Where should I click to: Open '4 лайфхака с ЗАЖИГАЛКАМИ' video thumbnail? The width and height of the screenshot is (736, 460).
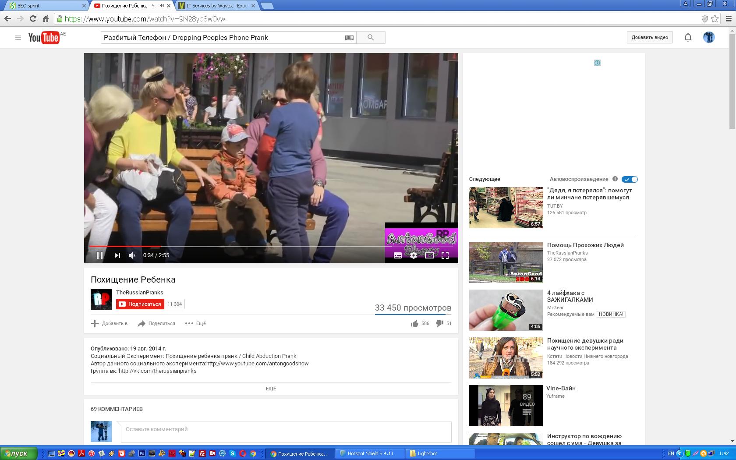[506, 310]
